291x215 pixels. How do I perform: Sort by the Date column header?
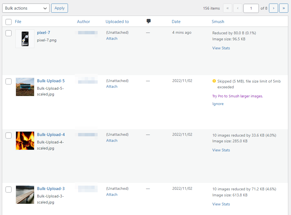[x=176, y=22]
